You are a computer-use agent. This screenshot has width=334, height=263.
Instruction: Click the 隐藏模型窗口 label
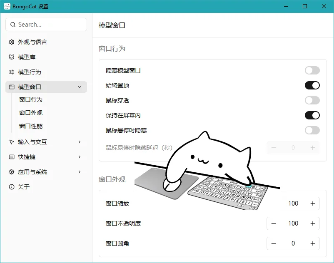(123, 70)
